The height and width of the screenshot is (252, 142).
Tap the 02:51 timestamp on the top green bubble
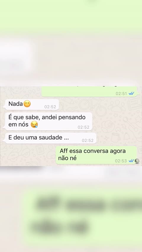pyautogui.click(x=121, y=93)
